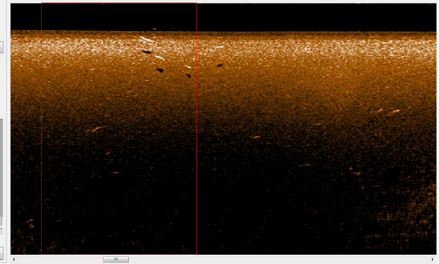Click scrollbar track right of the thumb
The width and height of the screenshot is (439, 264).
(274, 260)
